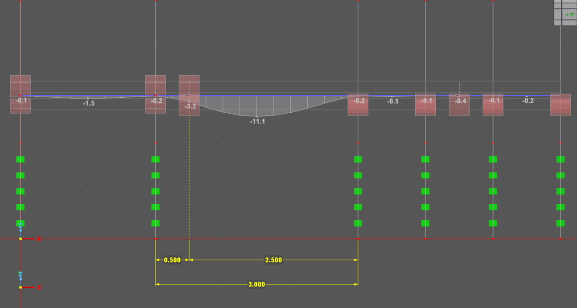Select the -1.5 deflection value label

[x=89, y=103]
